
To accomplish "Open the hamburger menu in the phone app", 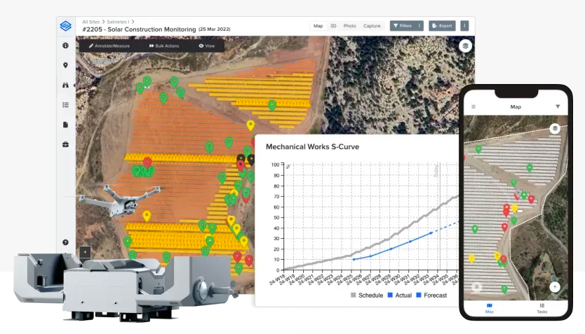I will (x=473, y=107).
